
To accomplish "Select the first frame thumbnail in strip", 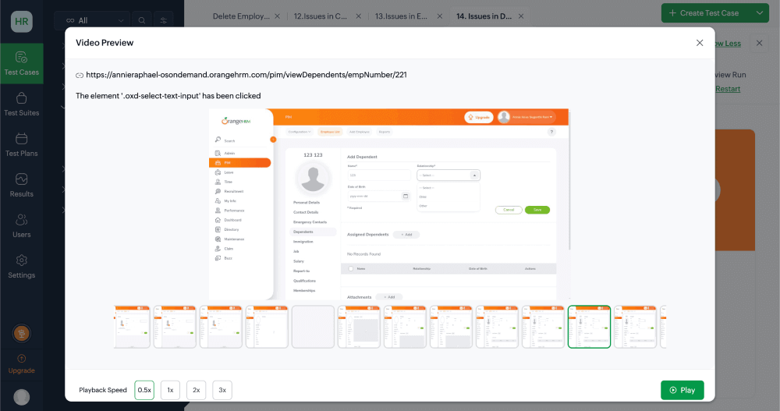I will pyautogui.click(x=132, y=327).
